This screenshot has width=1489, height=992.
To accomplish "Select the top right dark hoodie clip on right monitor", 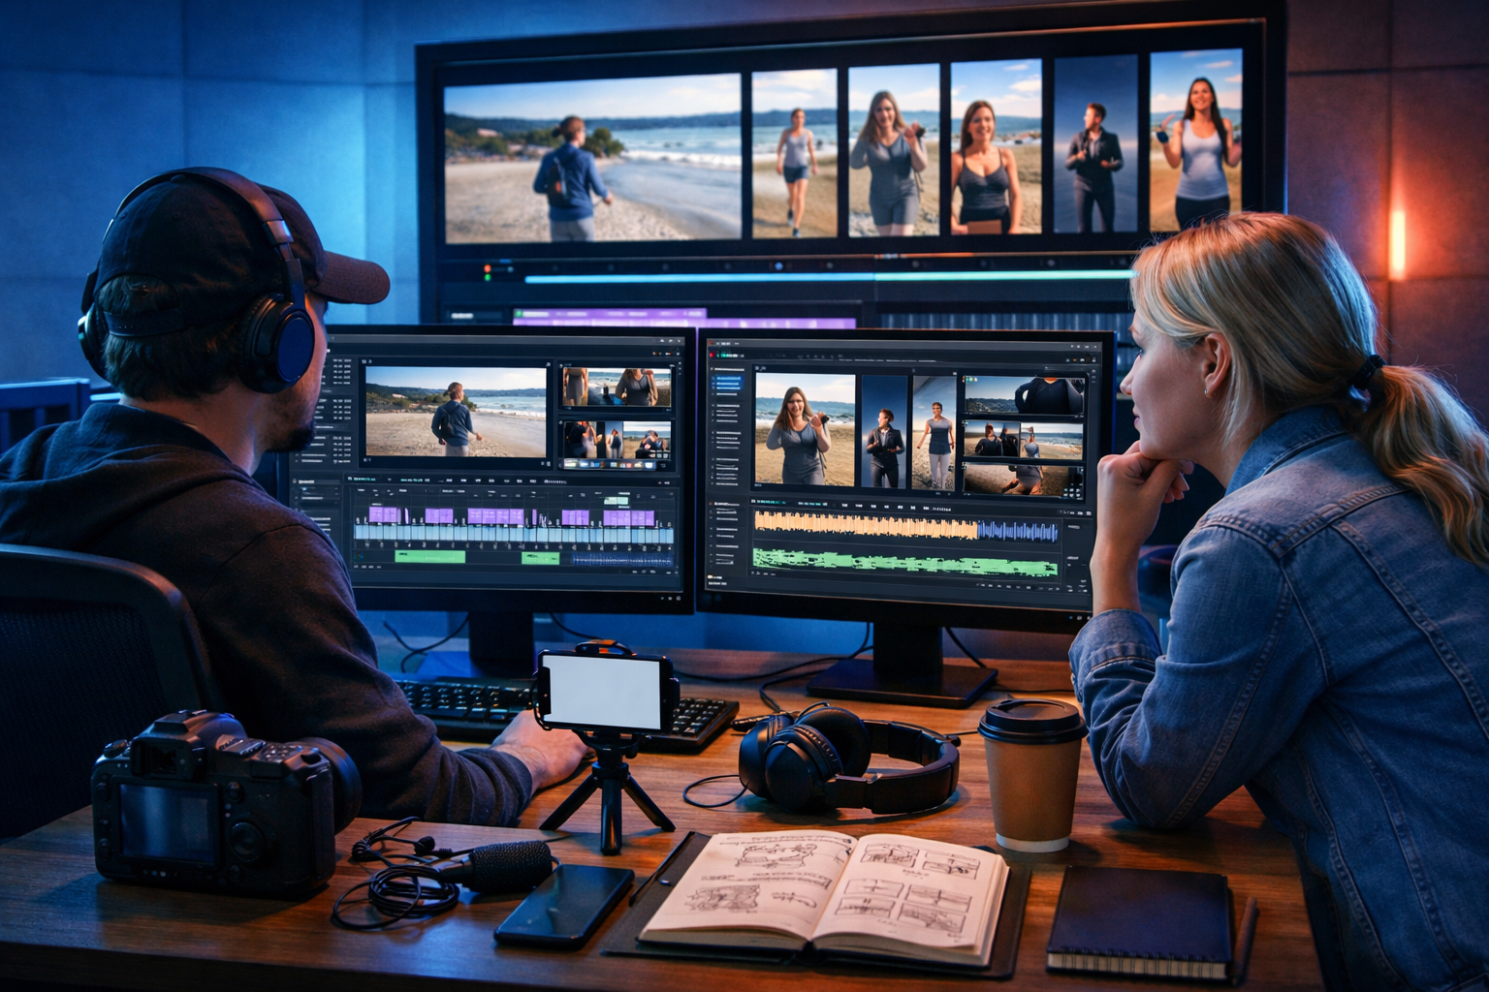I will (x=1024, y=395).
